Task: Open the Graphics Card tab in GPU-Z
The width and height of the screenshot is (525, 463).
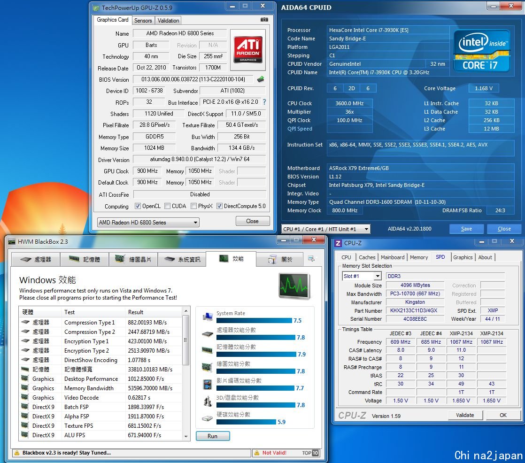Action: point(113,20)
